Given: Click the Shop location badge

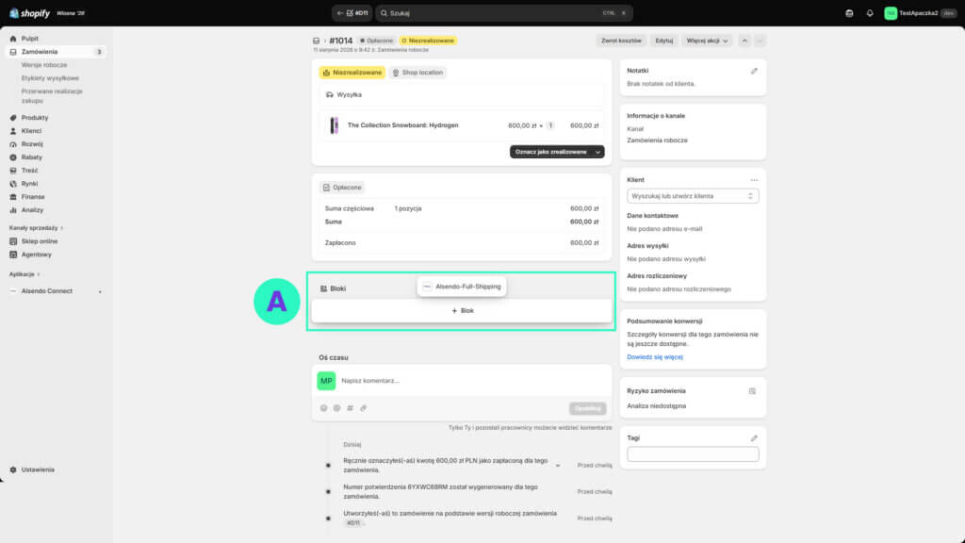Looking at the screenshot, I should pyautogui.click(x=417, y=73).
